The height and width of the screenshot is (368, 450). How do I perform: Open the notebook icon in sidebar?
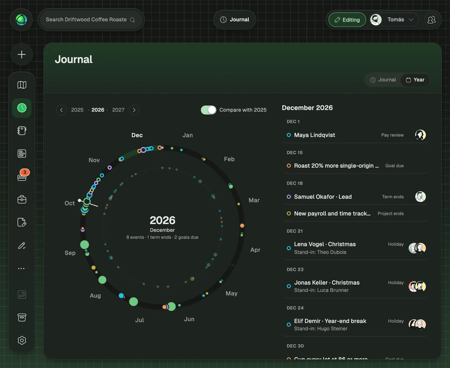point(22,131)
